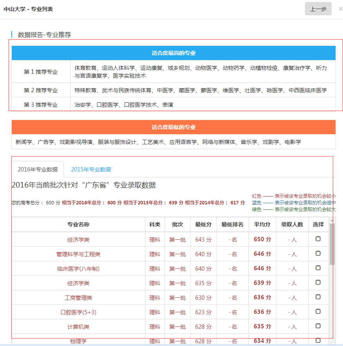343x346 pixels.
Task: Click the major name 临床医学(八年制)
Action: point(78,269)
